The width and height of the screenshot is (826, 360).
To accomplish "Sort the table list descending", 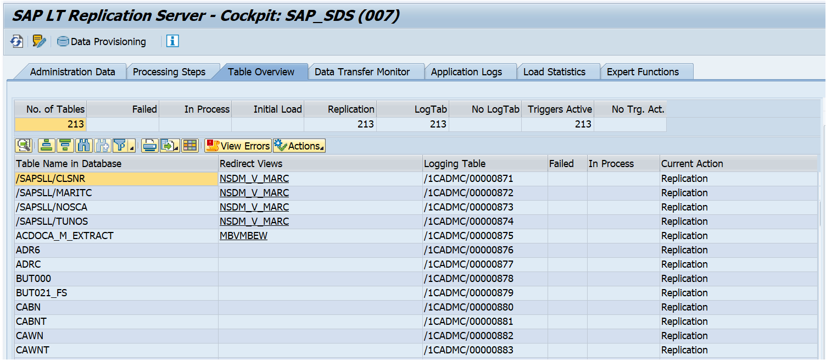I will tap(64, 145).
